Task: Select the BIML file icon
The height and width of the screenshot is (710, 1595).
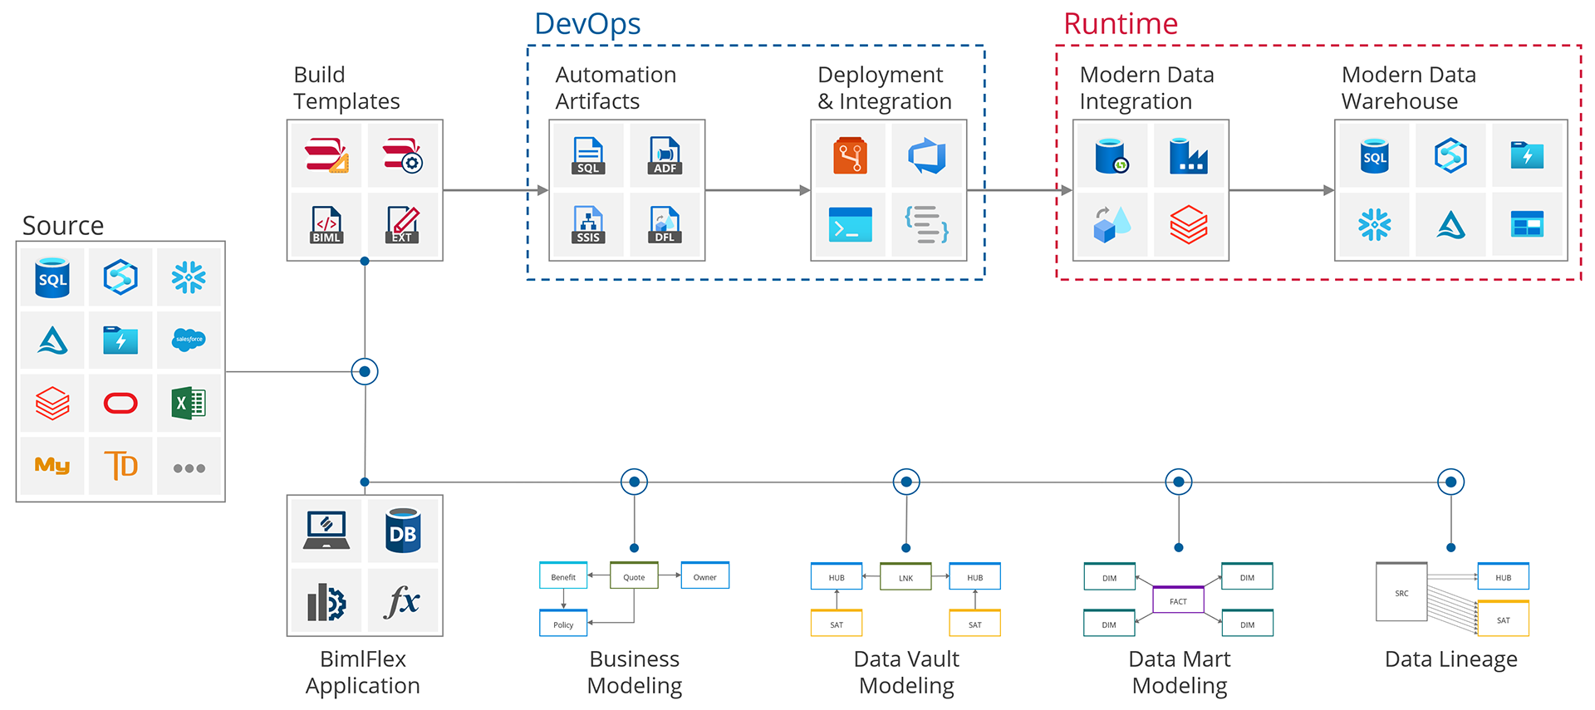Action: click(x=326, y=225)
